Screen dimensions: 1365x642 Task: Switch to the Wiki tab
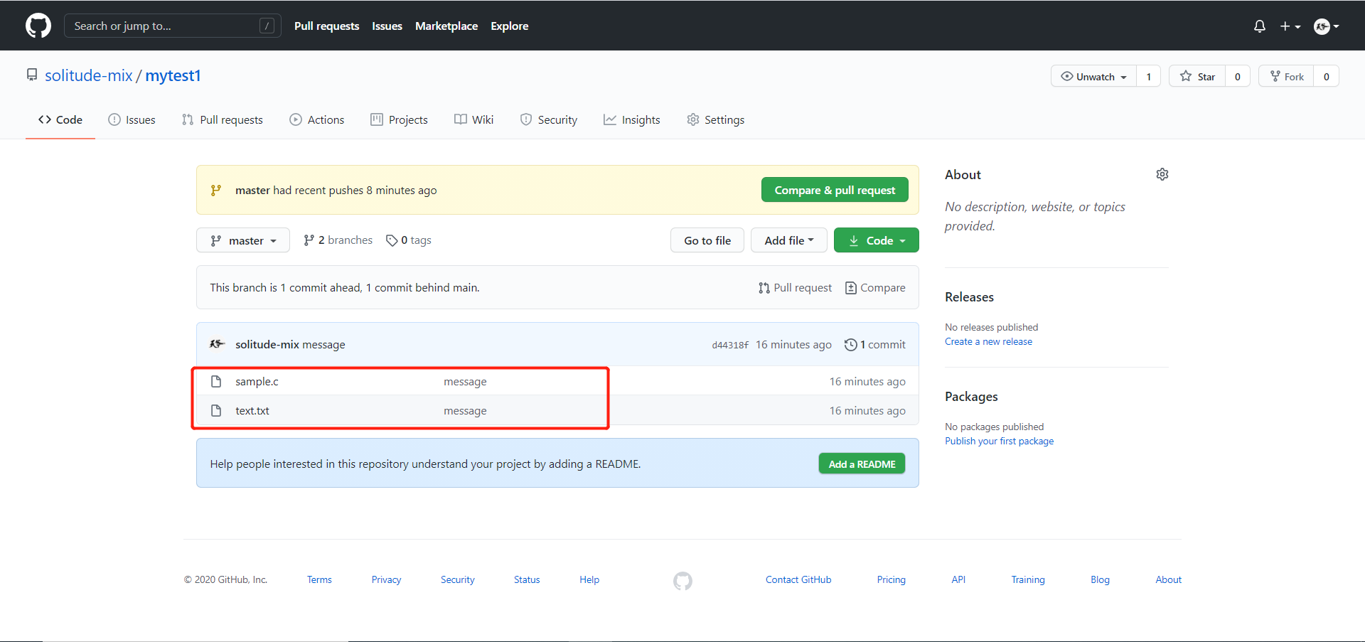(473, 119)
